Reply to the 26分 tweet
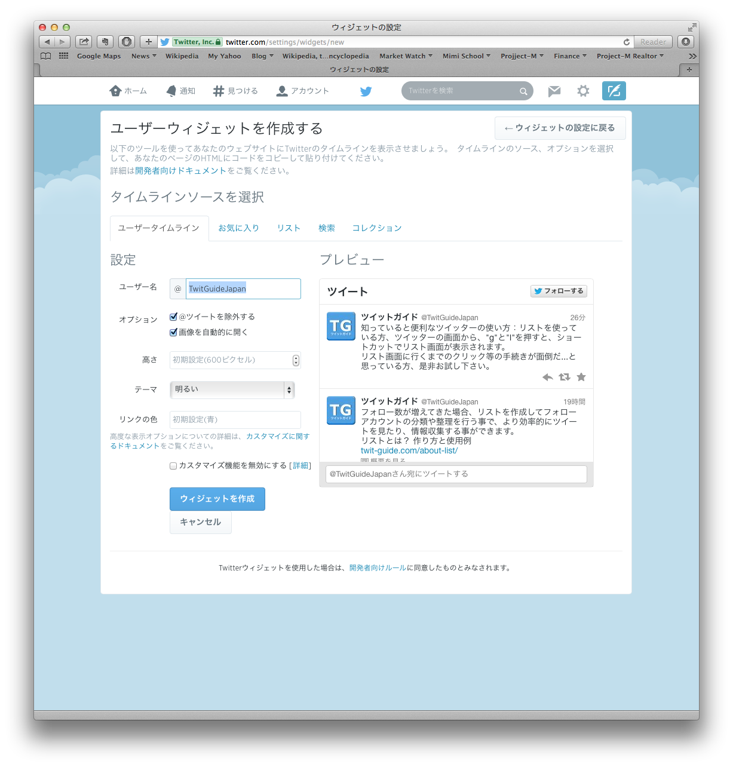The image size is (733, 767). point(547,377)
